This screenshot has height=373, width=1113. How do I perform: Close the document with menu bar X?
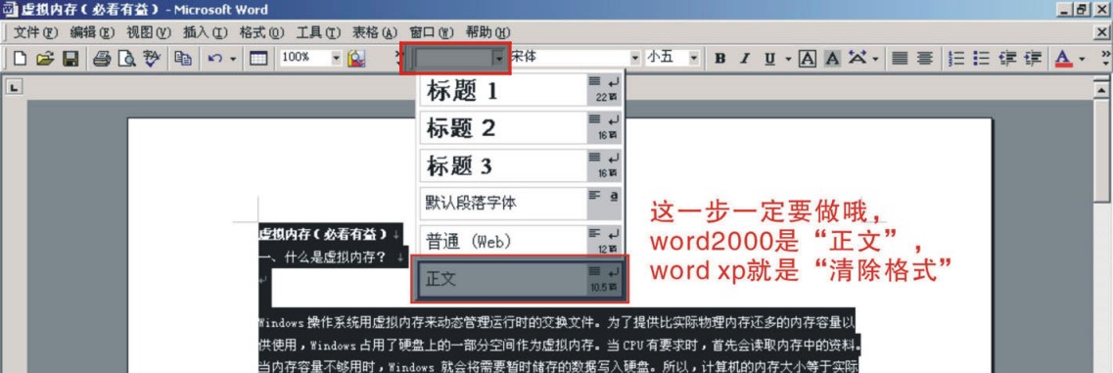tap(1101, 32)
